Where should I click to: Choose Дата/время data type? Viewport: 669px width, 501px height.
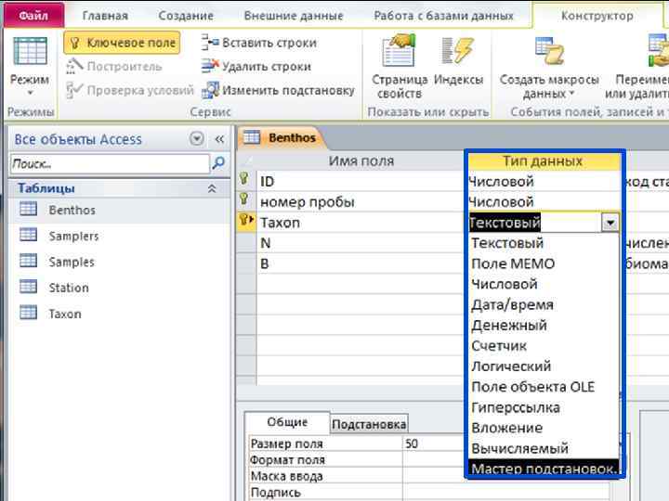(544, 304)
